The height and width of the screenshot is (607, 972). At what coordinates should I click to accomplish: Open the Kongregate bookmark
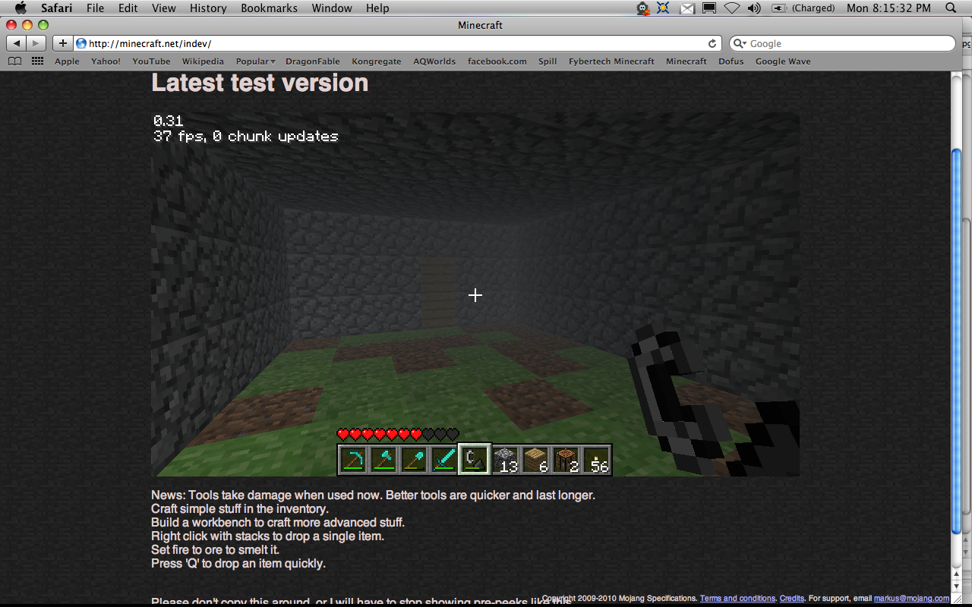[376, 61]
